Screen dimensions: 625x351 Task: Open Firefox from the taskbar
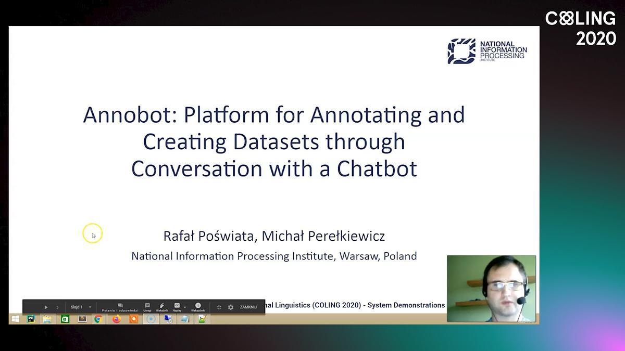click(x=116, y=319)
